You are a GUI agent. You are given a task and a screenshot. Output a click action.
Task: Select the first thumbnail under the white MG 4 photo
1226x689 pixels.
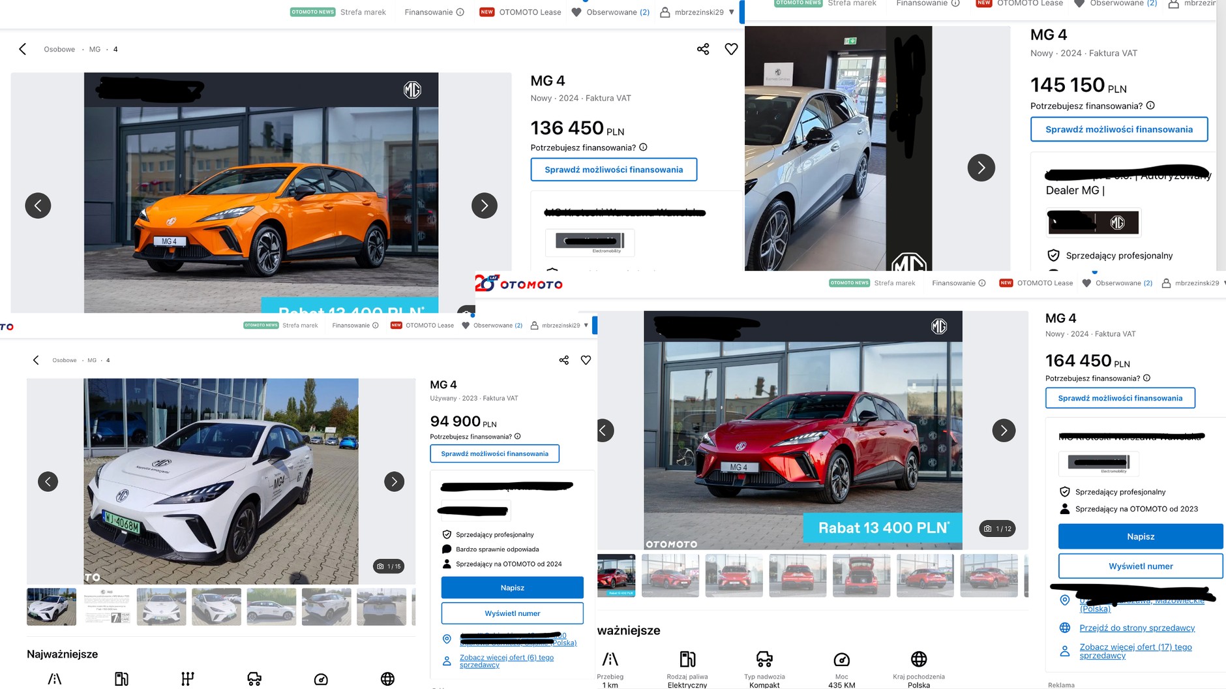[52, 607]
